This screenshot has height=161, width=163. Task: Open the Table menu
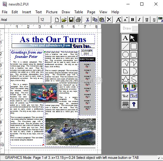[x=79, y=12]
